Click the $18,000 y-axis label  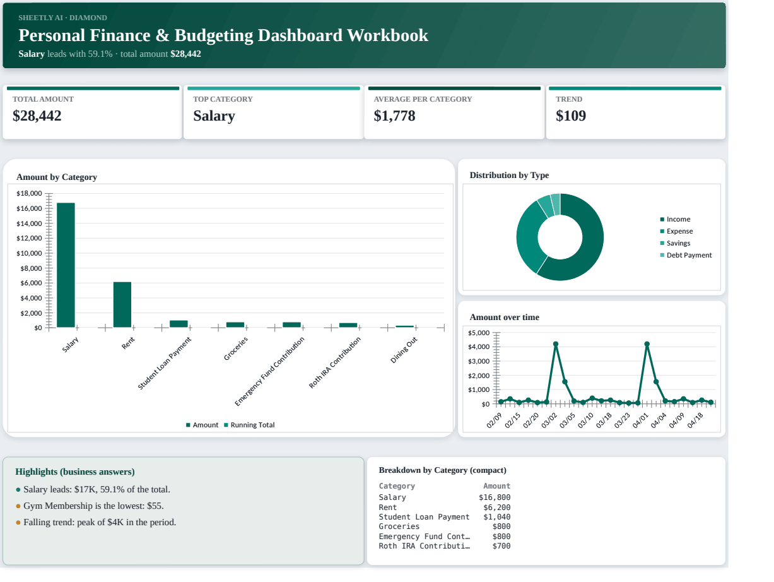pyautogui.click(x=29, y=193)
